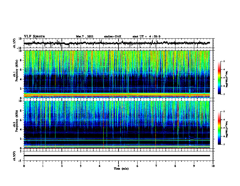Click the "5" tick on ch.3(V) axis
The width and height of the screenshot is (240, 186).
coord(21,151)
